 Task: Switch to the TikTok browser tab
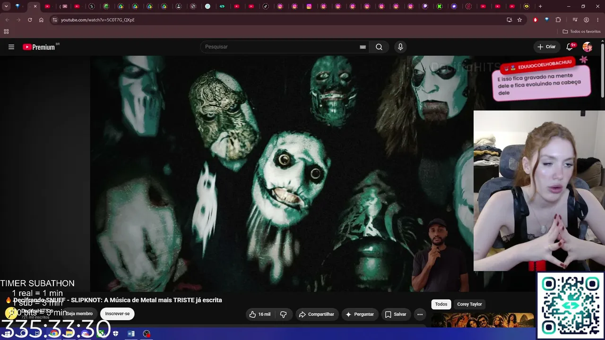[266, 7]
